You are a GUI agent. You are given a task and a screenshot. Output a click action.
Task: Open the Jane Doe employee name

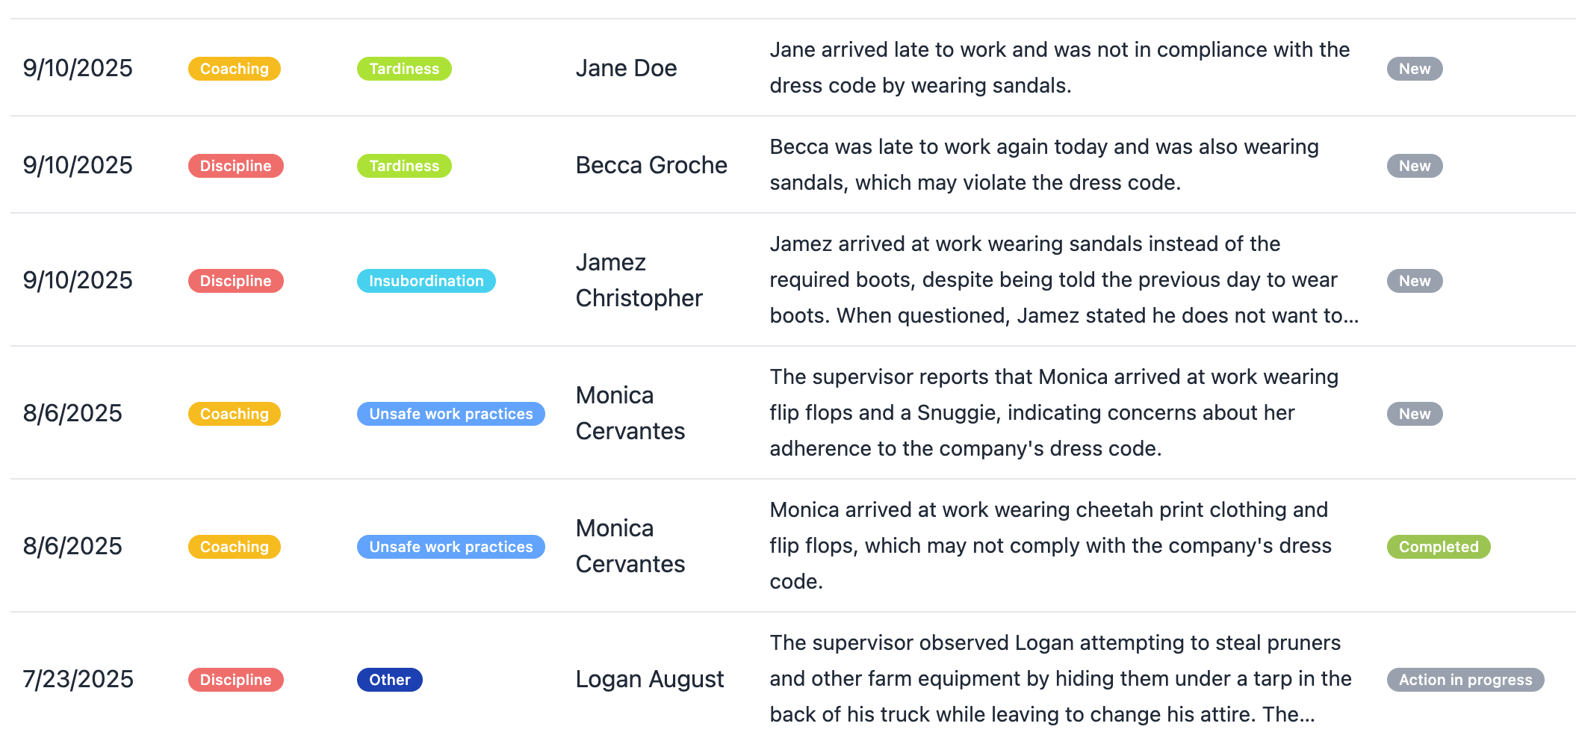626,69
